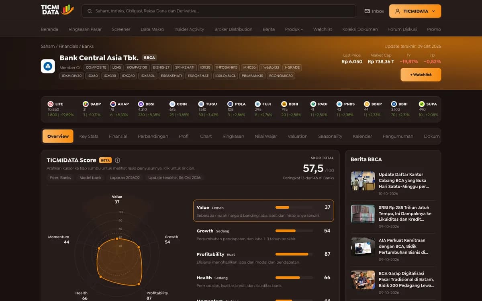Open news thumbnail for BCA branch office update
Viewport: 482px width, 301px height.
[x=363, y=181]
